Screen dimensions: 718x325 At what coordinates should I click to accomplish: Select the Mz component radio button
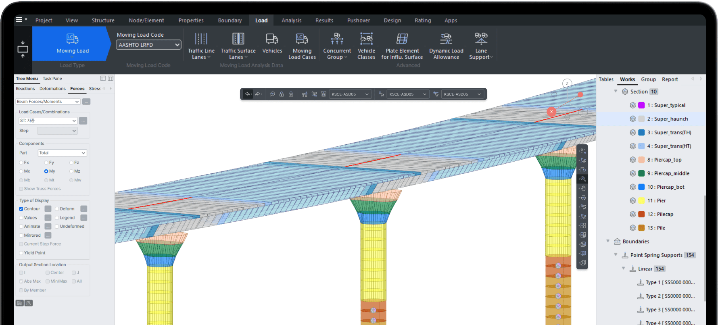(x=71, y=171)
